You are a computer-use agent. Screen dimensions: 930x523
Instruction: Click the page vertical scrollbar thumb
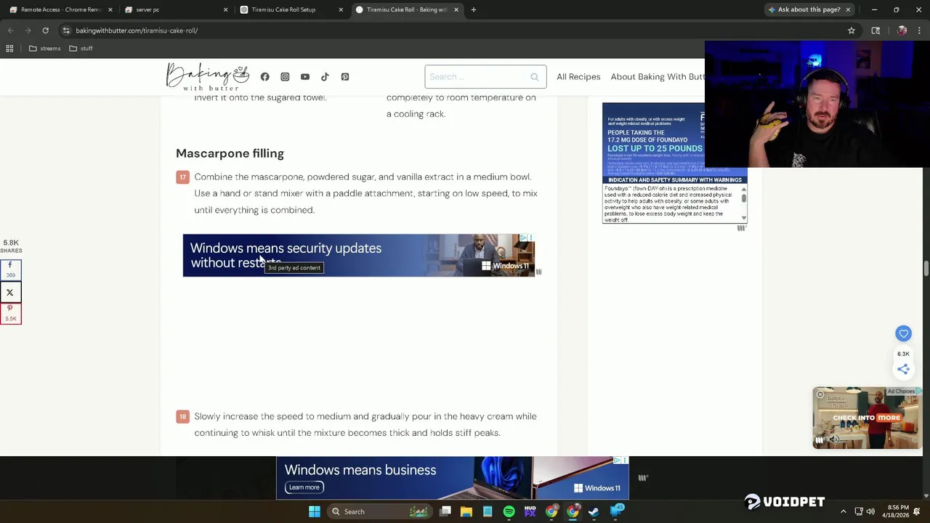pos(926,269)
